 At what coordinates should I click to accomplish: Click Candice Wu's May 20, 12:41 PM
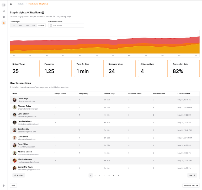(184, 130)
